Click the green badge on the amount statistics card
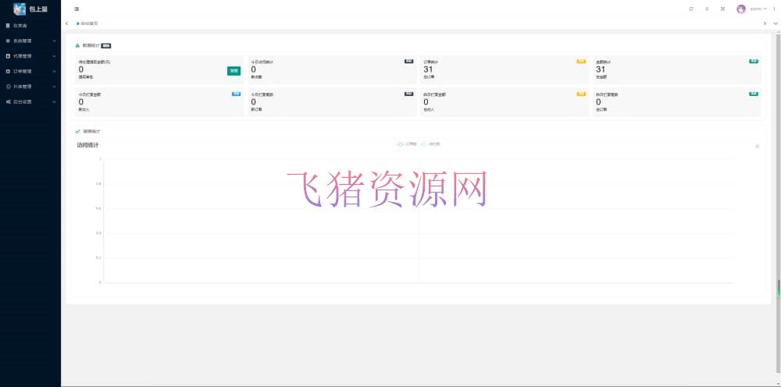The image size is (781, 387). coord(754,61)
